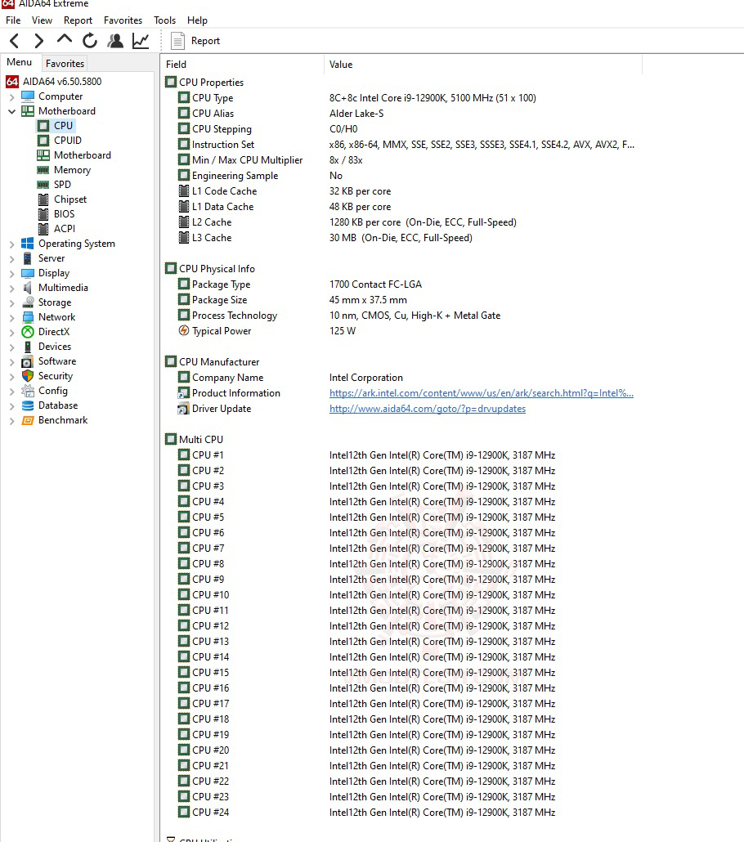Select the Instruction Set row
Viewport: 744px width, 842px height.
tap(403, 145)
